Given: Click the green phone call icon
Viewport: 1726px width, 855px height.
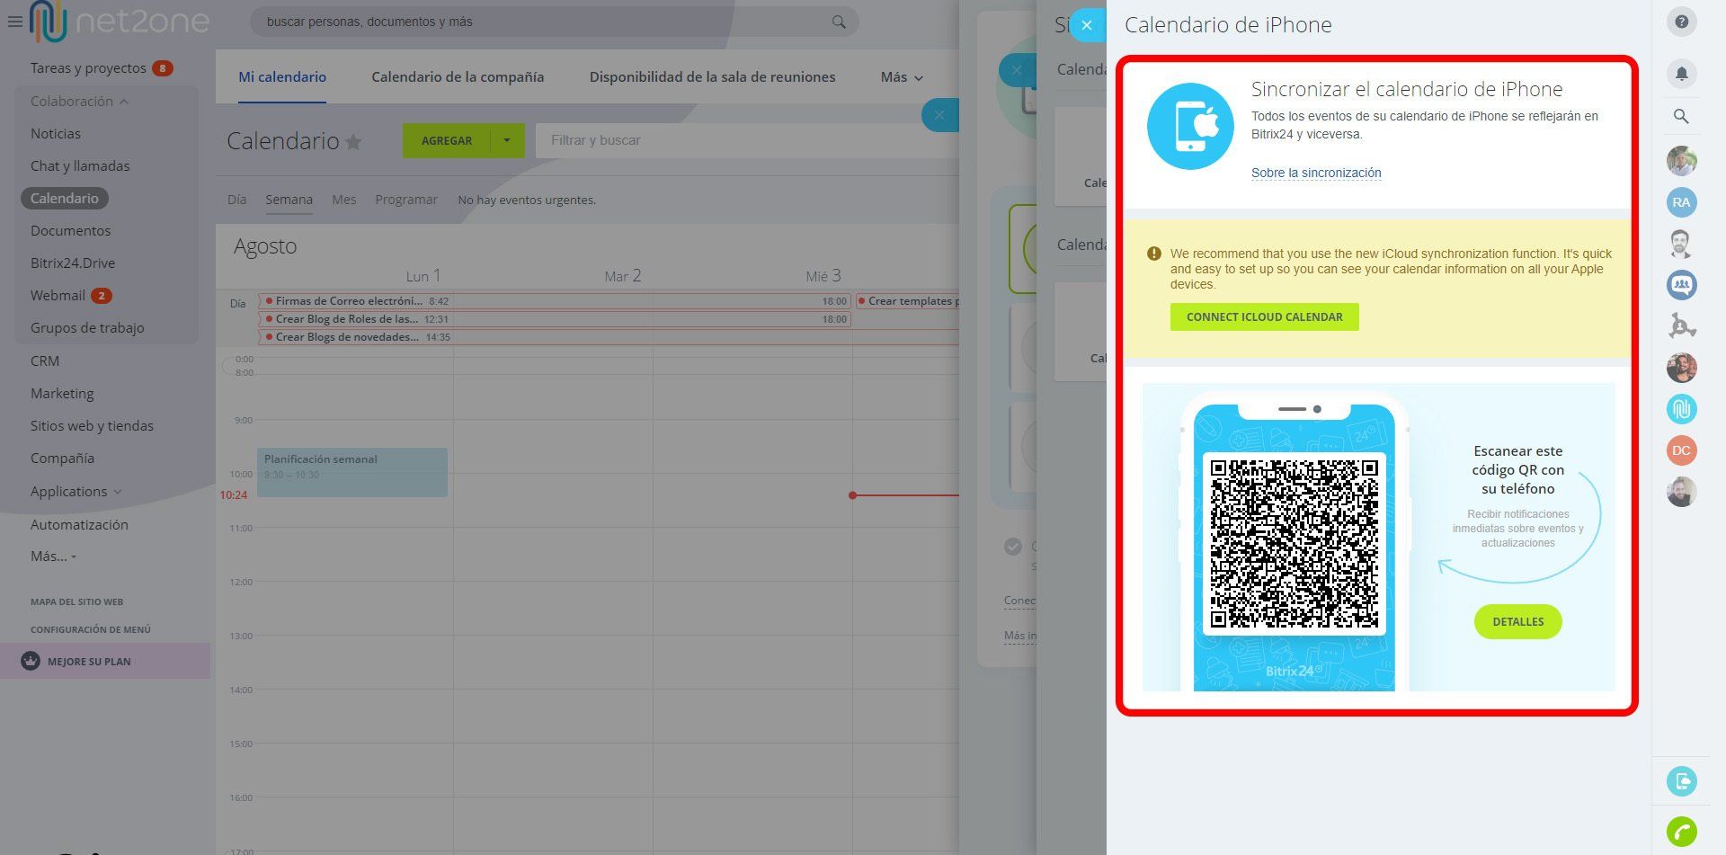Looking at the screenshot, I should click(x=1681, y=832).
